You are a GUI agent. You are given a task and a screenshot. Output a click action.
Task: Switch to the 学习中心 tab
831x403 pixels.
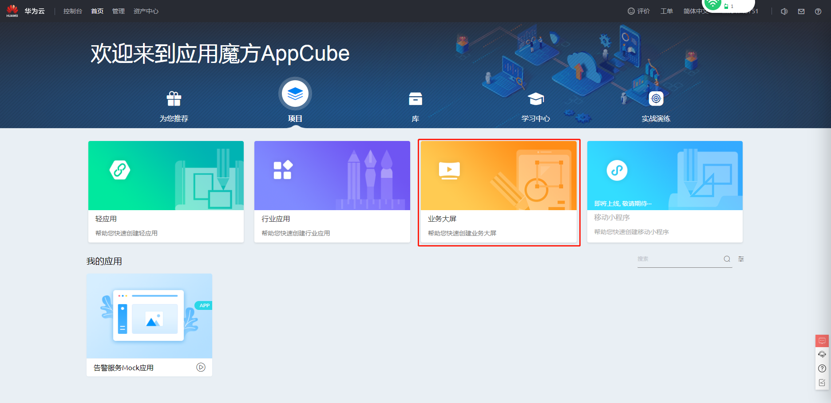click(536, 106)
